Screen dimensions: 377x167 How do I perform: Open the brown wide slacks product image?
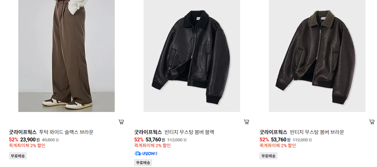(67, 56)
